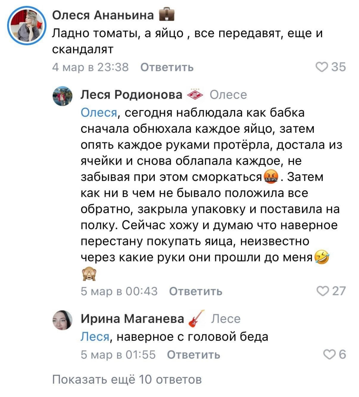This screenshot has width=359, height=397.
Task: Open Леся Родионова's profile name
Action: pos(132,95)
